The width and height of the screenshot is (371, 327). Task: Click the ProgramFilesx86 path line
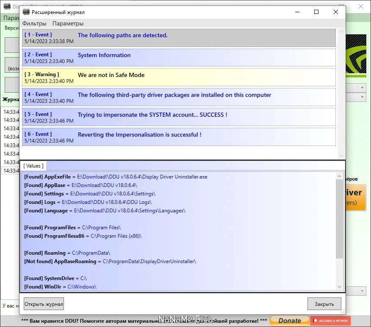click(83, 236)
